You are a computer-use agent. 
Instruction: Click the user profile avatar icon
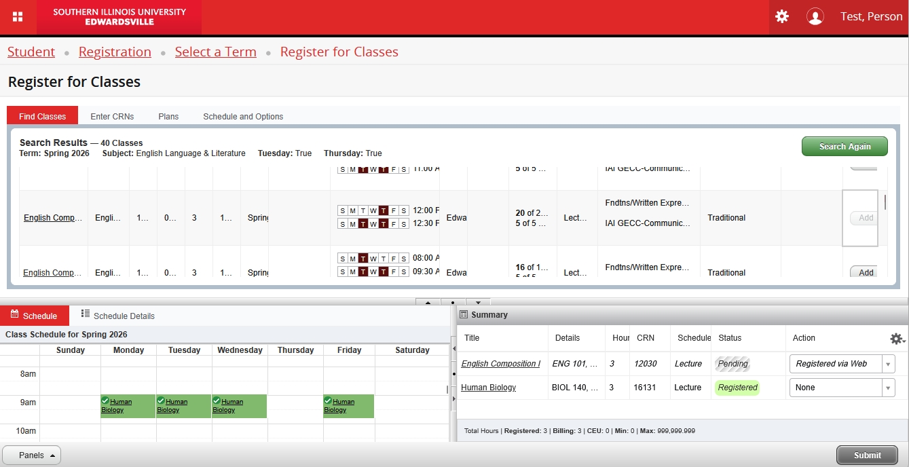pyautogui.click(x=815, y=17)
